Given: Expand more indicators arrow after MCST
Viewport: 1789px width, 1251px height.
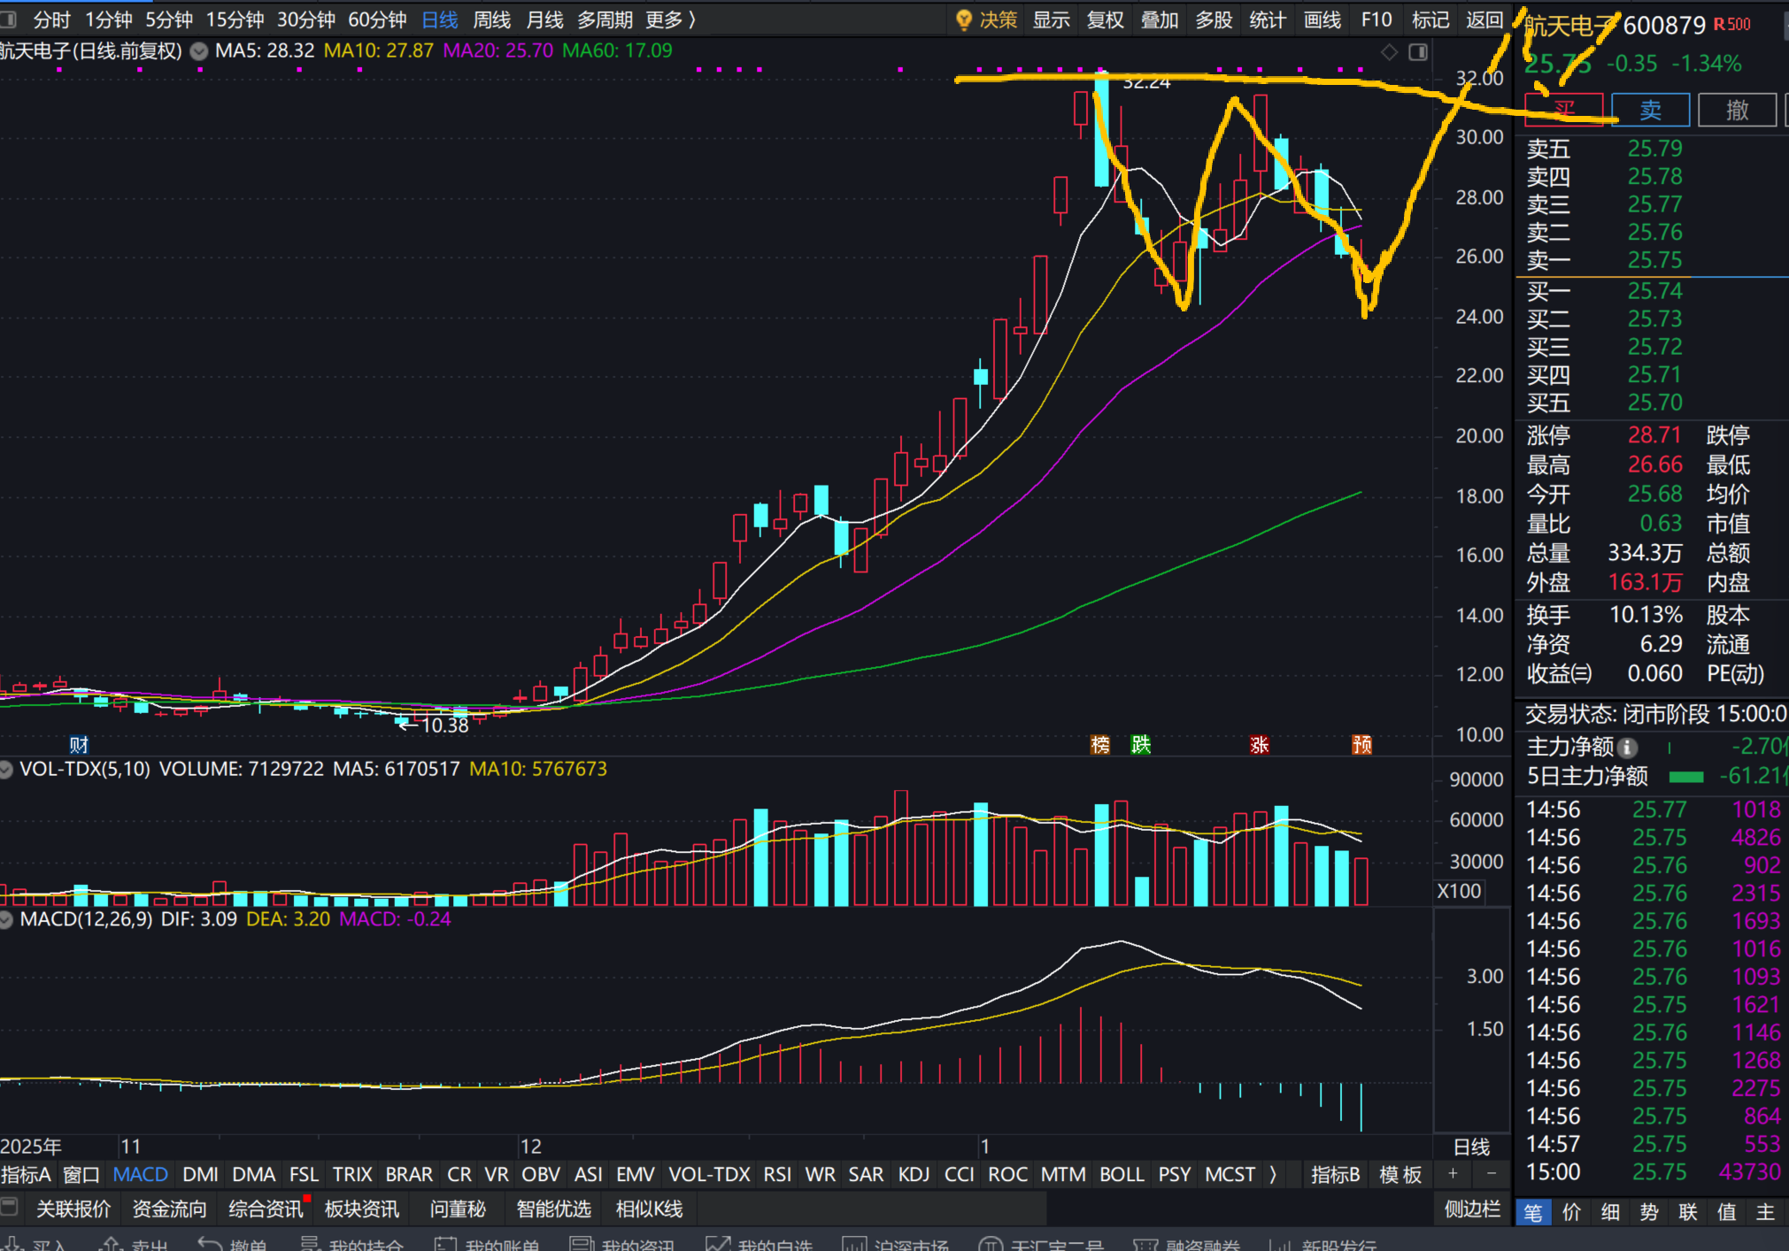Looking at the screenshot, I should click(1273, 1174).
